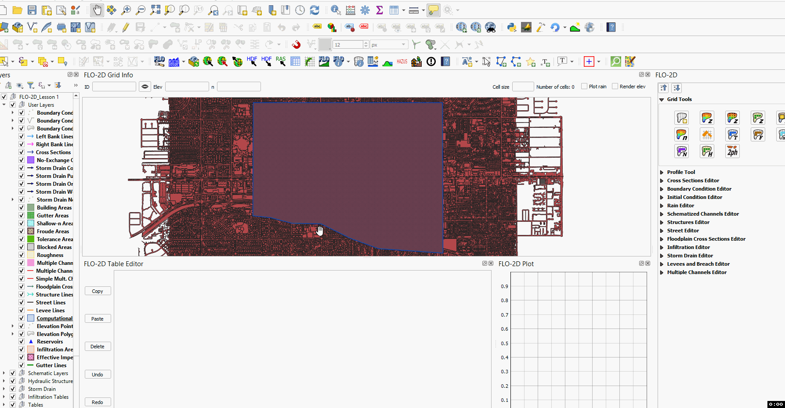Screen dimensions: 785x408
Task: Select the Roughness sampling grid icon
Action: point(681,134)
